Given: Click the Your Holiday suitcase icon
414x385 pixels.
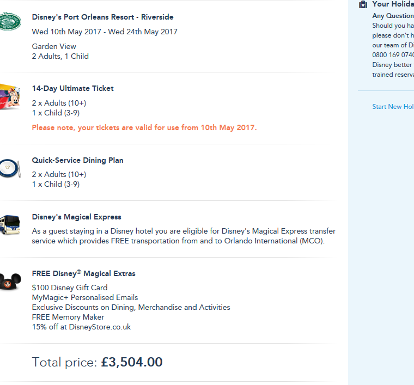Looking at the screenshot, I should (x=363, y=4).
